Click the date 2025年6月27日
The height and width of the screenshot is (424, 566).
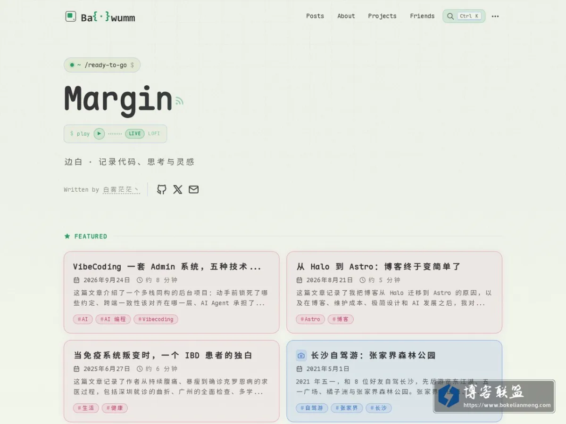107,369
